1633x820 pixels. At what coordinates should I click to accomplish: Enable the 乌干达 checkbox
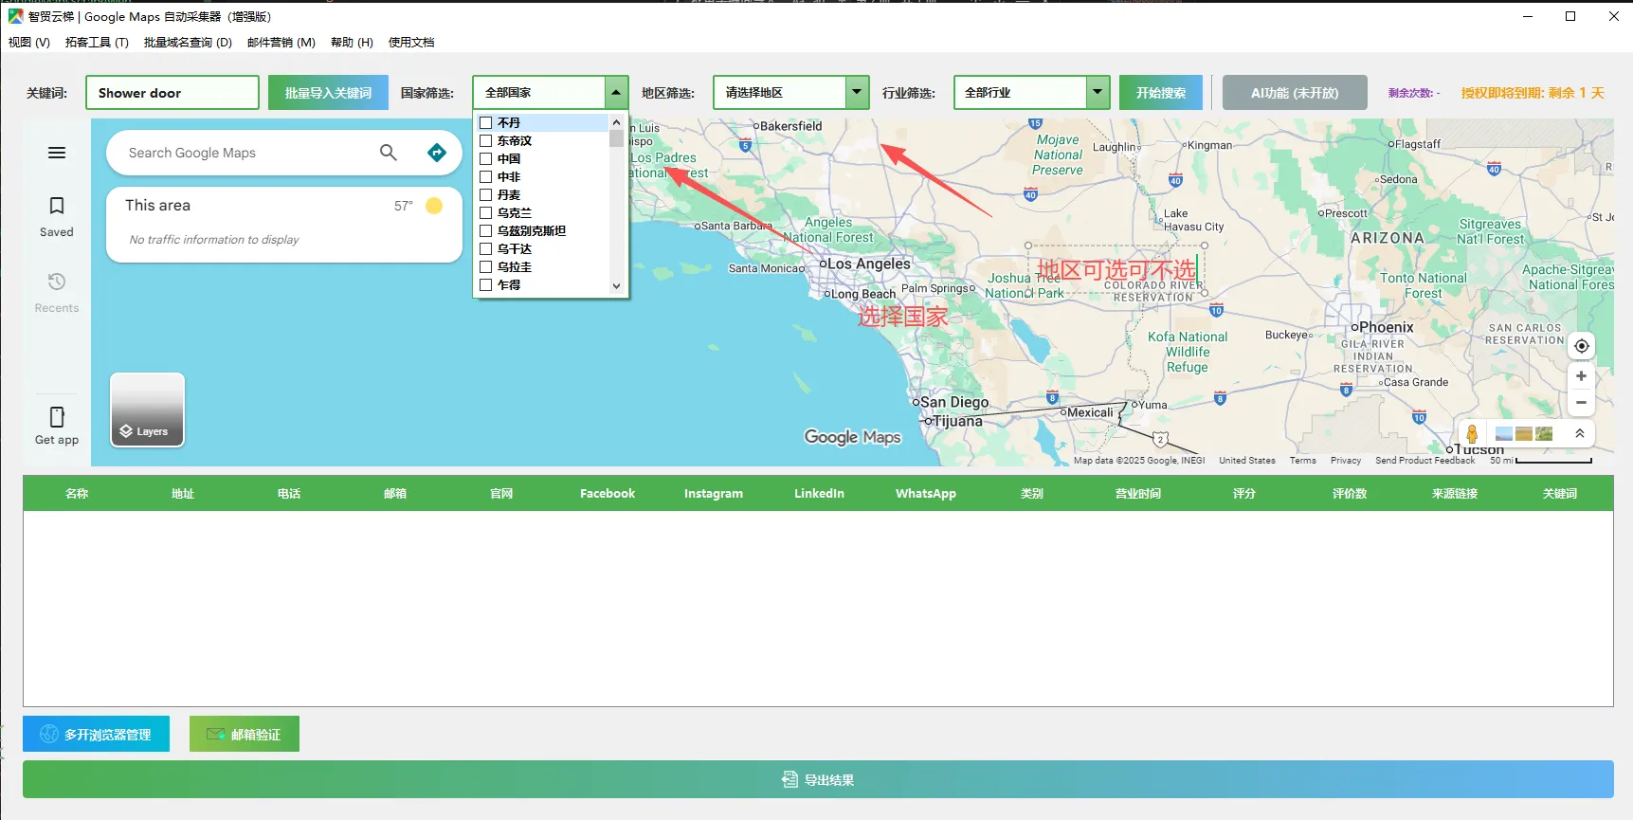coord(486,249)
